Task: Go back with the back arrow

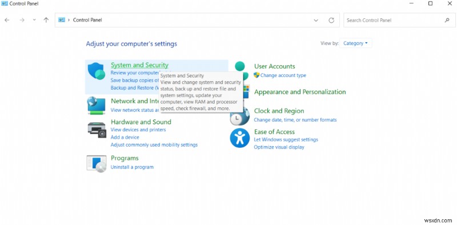Action: [7, 20]
